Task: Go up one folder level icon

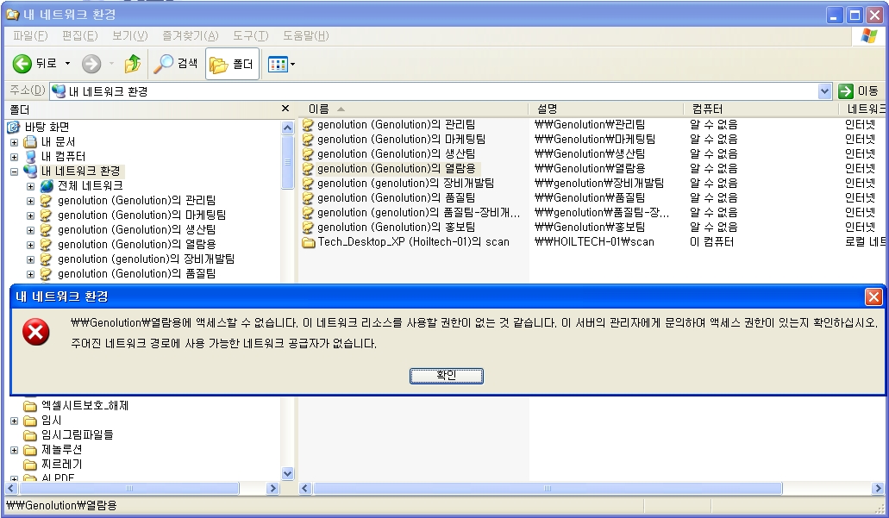Action: (133, 64)
